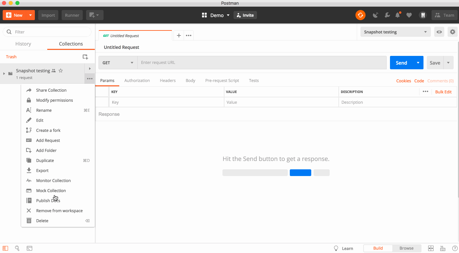Open the Pre-request Script tab
Image resolution: width=459 pixels, height=253 pixels.
[x=222, y=81]
